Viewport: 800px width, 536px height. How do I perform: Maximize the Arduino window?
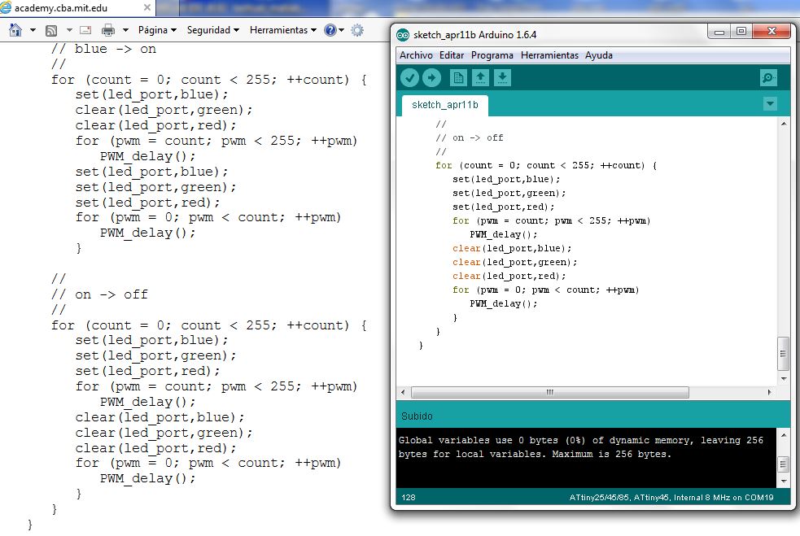tap(741, 32)
